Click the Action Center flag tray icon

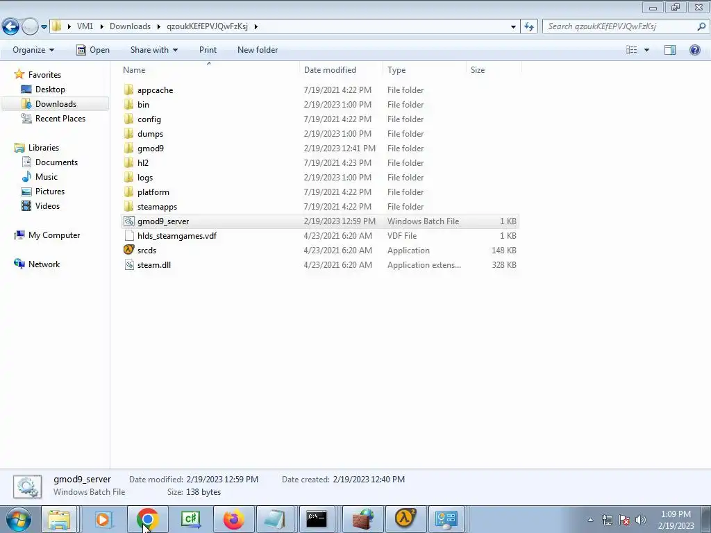tap(624, 520)
